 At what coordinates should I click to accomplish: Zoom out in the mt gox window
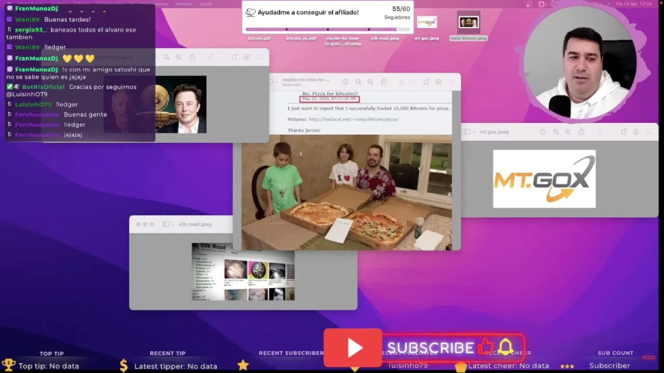coord(556,132)
